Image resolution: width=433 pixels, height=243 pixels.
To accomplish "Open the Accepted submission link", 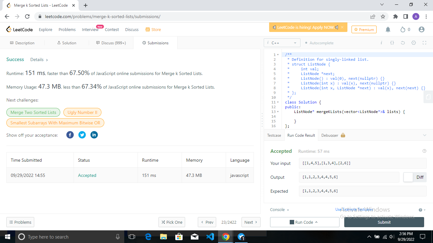I will [87, 175].
